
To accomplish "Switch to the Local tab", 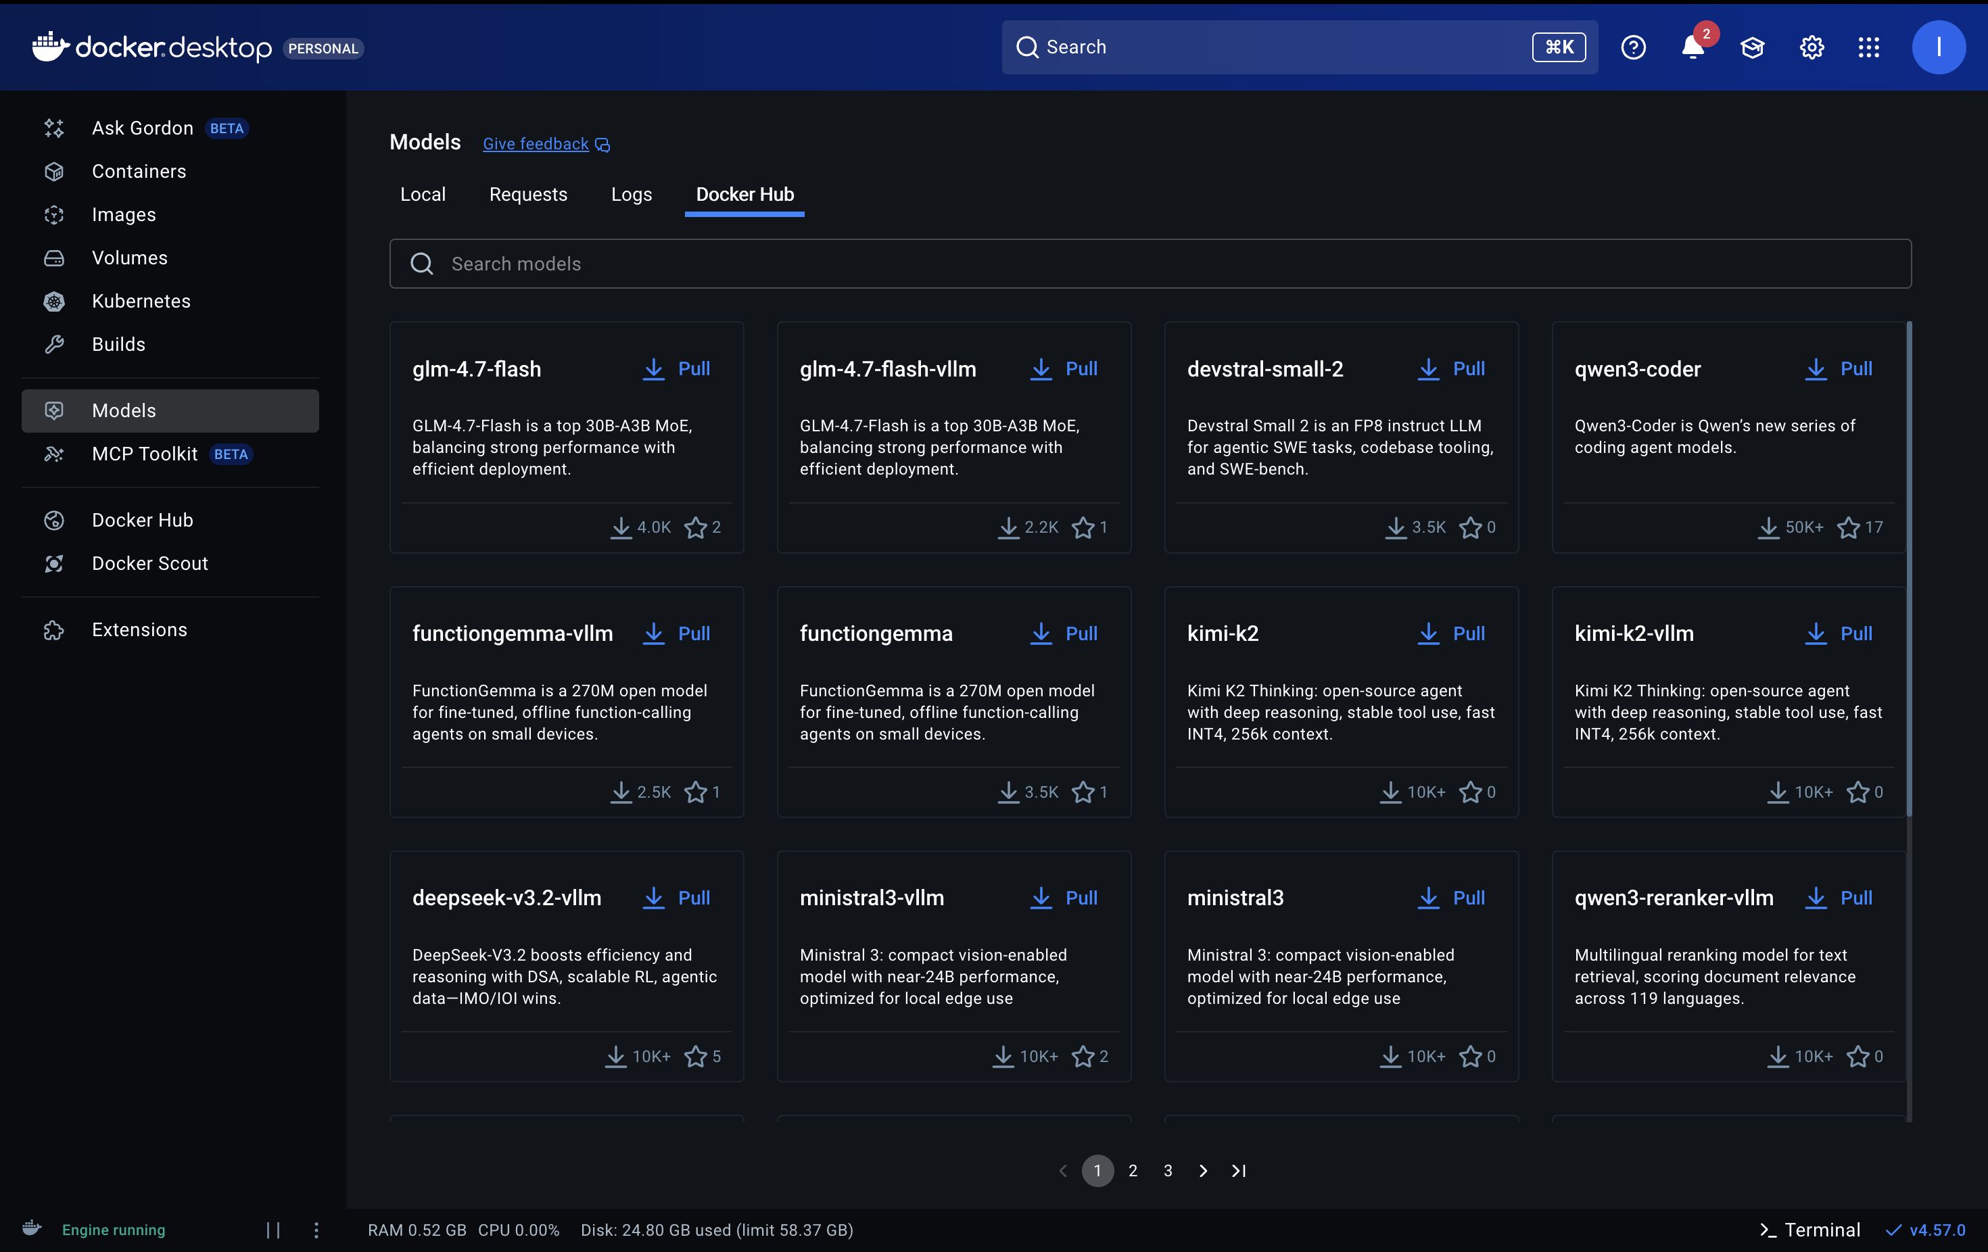I will pos(423,194).
